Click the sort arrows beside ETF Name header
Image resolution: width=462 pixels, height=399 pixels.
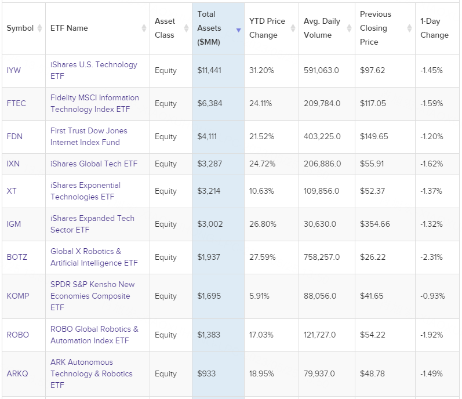click(x=144, y=28)
